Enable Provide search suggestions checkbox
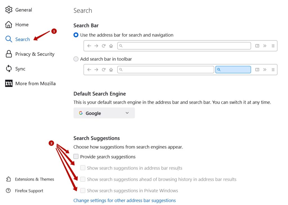Screen dimensions: 288x205 click(x=76, y=156)
